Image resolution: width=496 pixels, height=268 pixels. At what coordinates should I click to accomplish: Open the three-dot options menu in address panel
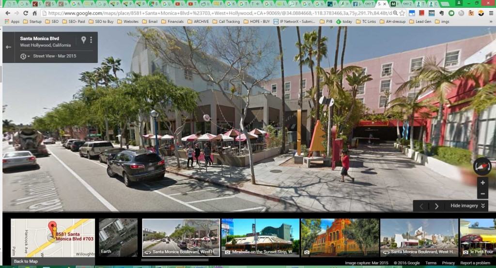91,40
